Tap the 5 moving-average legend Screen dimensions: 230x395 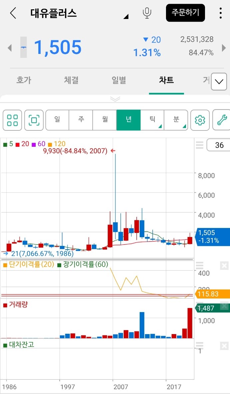pos(8,144)
